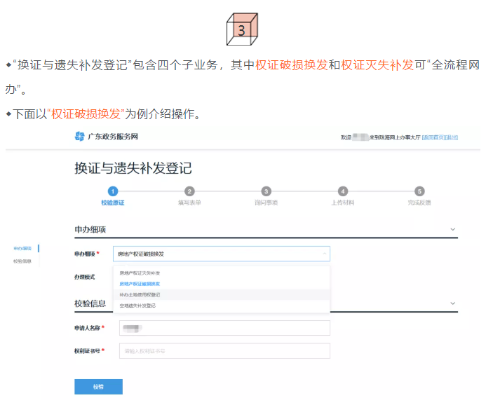486x405 pixels.
Task: Collapse the 校验信息 section chevron
Action: 452,303
